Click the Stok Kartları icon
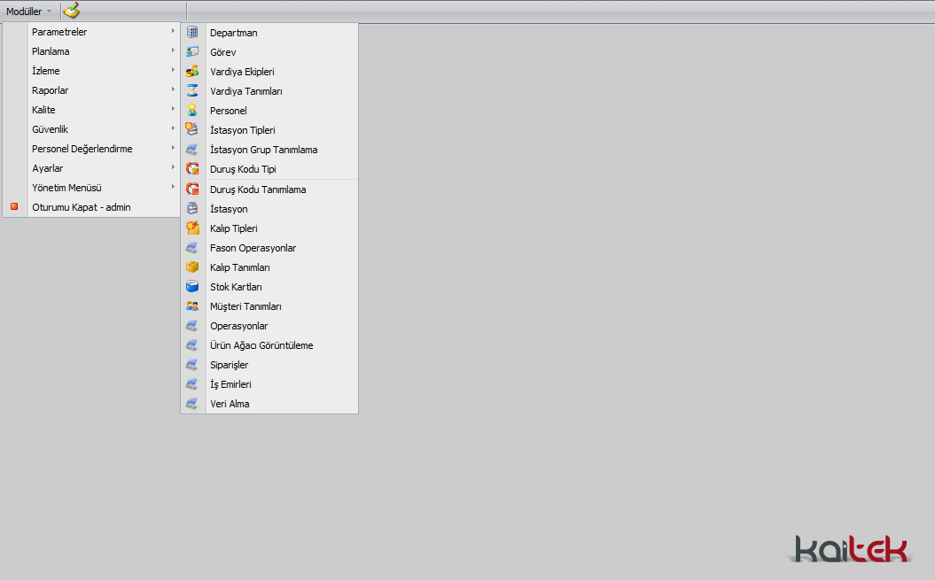Image resolution: width=935 pixels, height=580 pixels. [x=192, y=287]
